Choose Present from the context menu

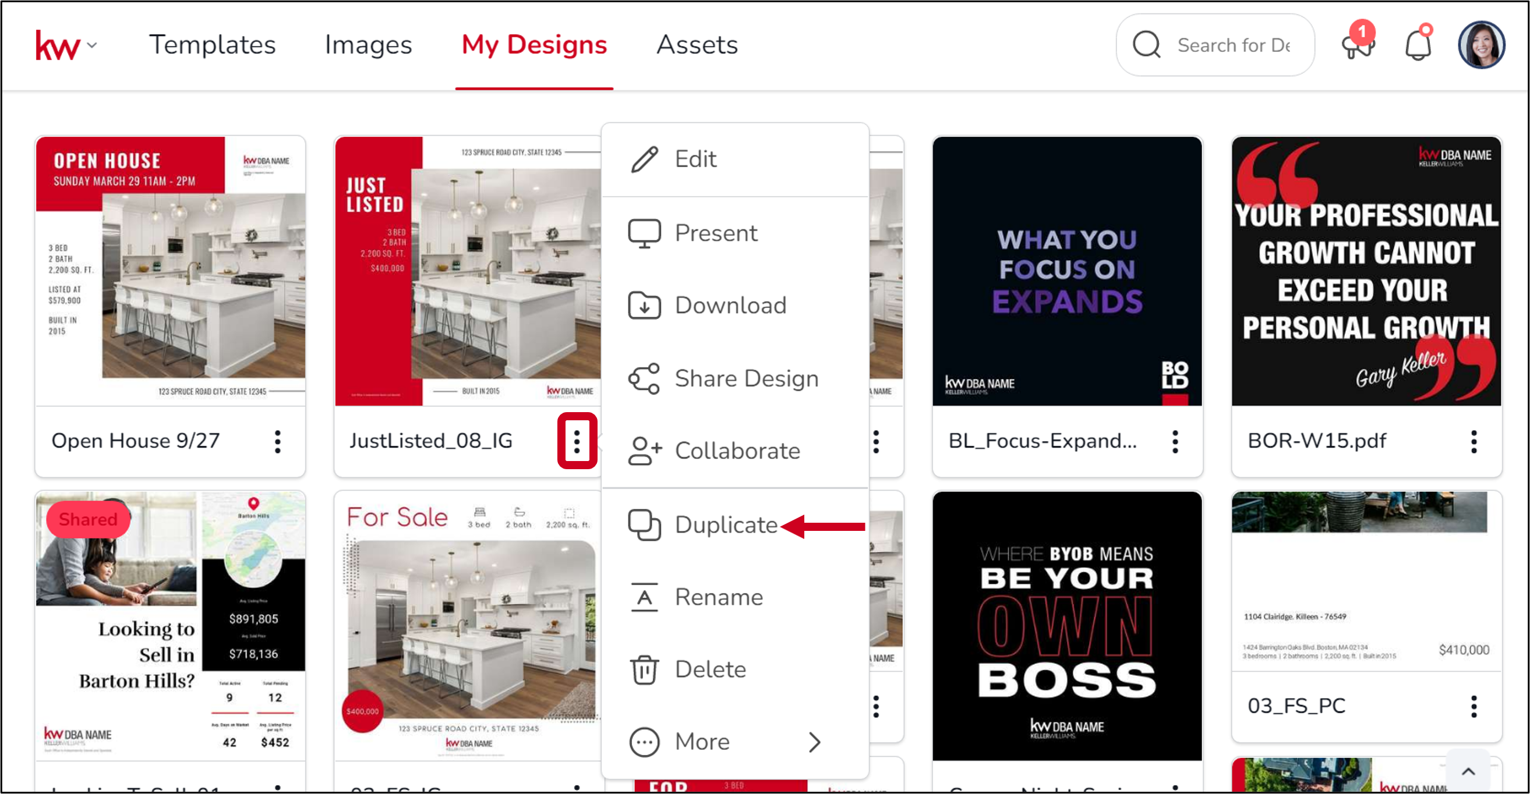click(734, 233)
